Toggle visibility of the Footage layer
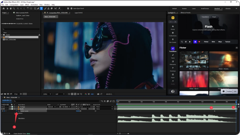 (2, 107)
